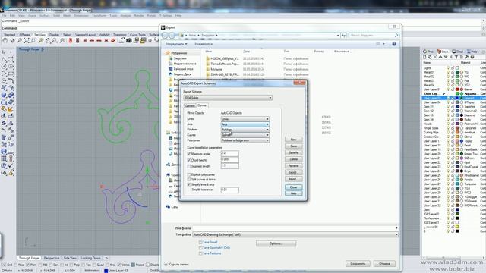
Task: Click the view mode icon in Export dialog
Action: 378,44
